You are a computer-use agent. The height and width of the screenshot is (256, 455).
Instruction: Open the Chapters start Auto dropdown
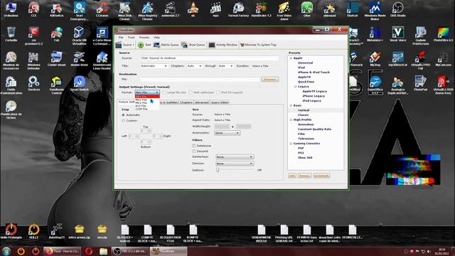pos(194,66)
